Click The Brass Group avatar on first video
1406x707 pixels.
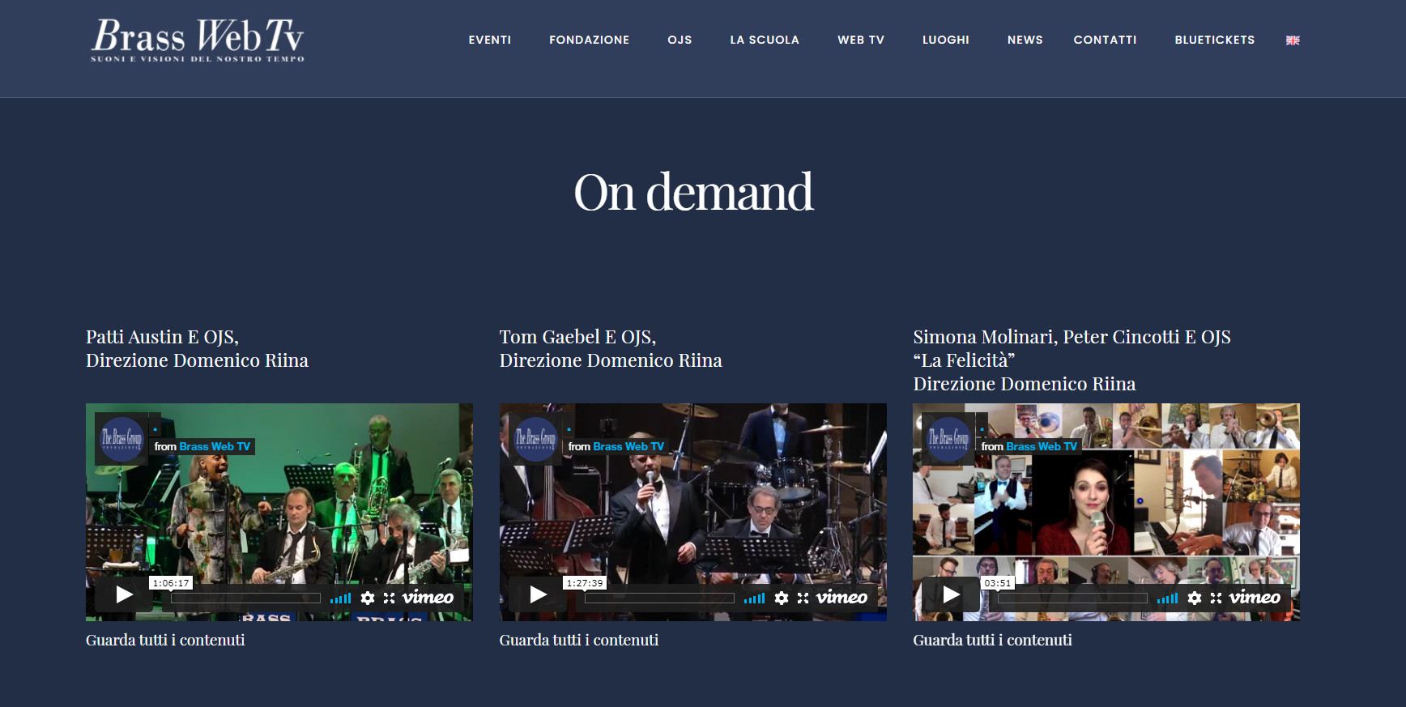[x=121, y=439]
